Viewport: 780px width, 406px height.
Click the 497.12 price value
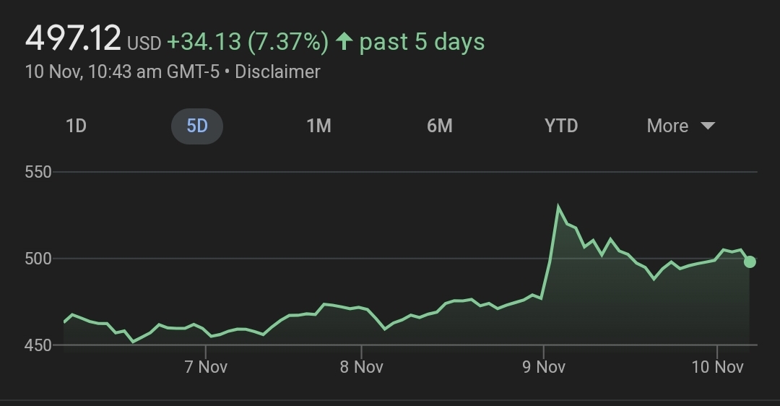coord(73,38)
